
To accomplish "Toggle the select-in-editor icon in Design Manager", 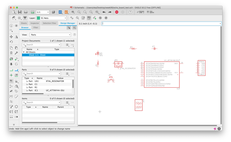I will [69, 28].
